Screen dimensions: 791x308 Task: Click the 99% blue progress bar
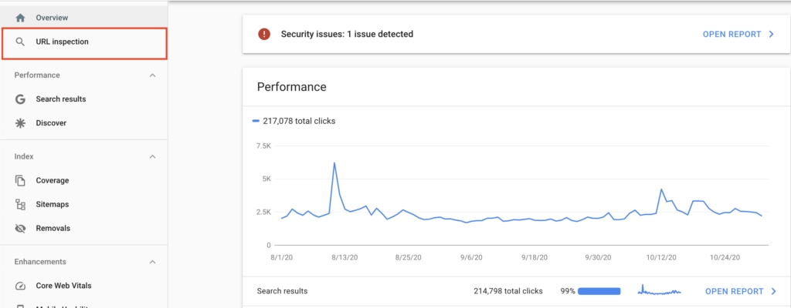pos(599,291)
